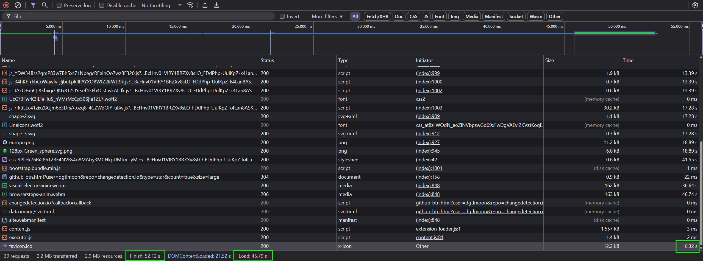
Task: Tick the Invert filter checkbox
Action: point(282,16)
